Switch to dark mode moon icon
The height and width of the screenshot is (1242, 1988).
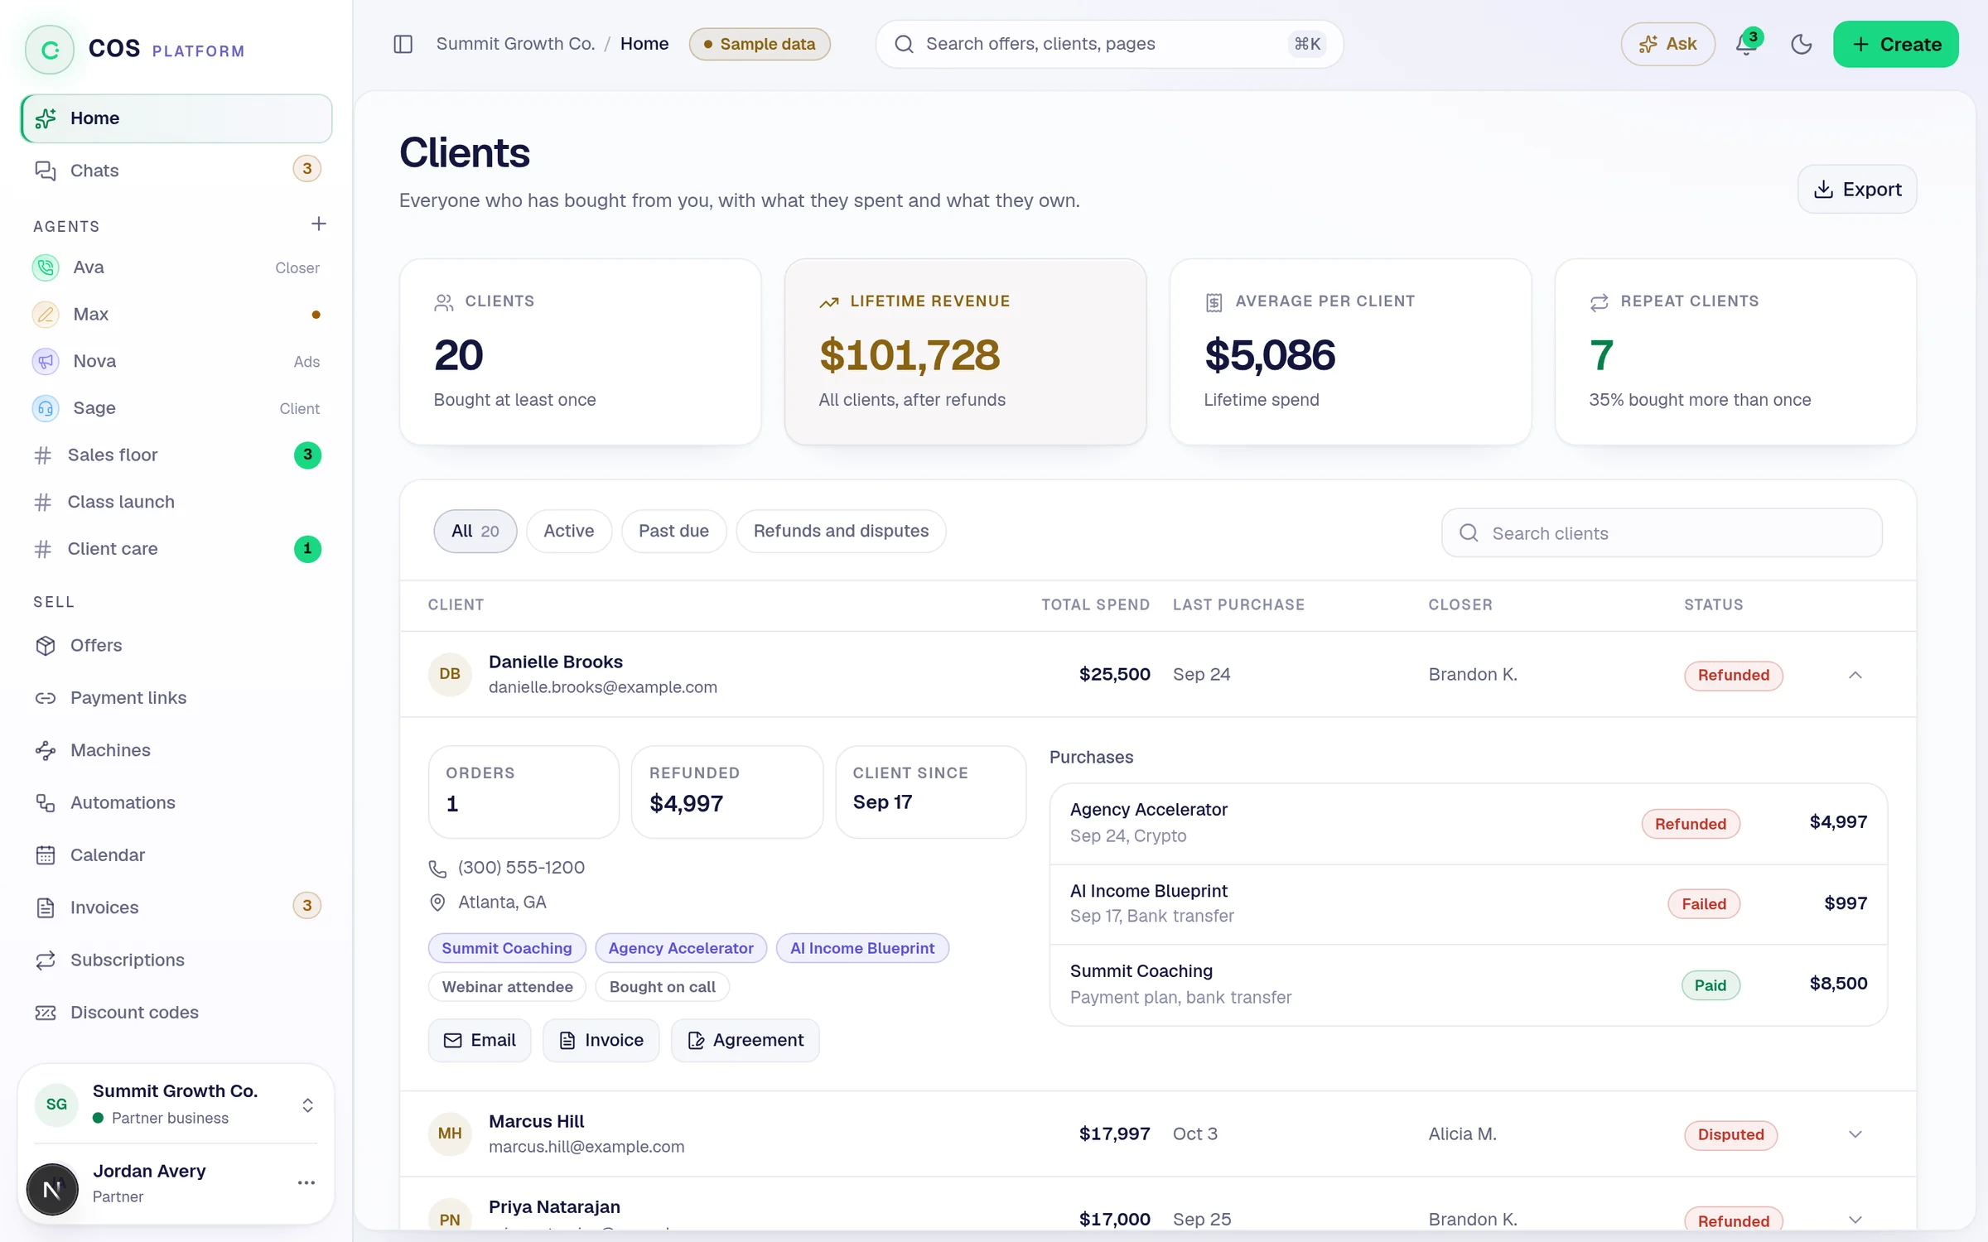(x=1802, y=44)
